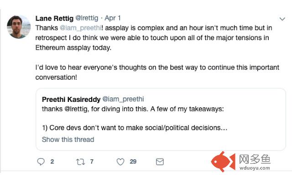Open quoted tweet via "Core devs" line

coord(134,128)
